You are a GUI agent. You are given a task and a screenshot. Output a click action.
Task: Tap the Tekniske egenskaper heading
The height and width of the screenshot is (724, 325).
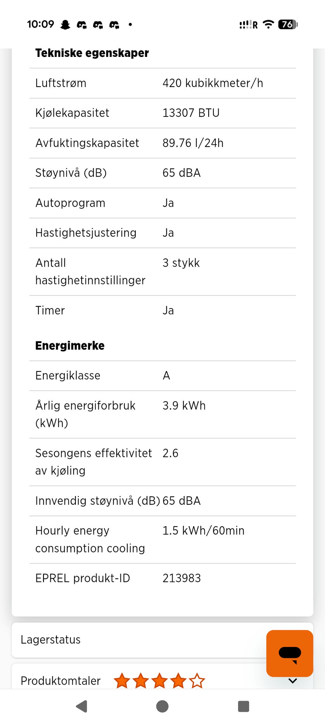pyautogui.click(x=92, y=53)
